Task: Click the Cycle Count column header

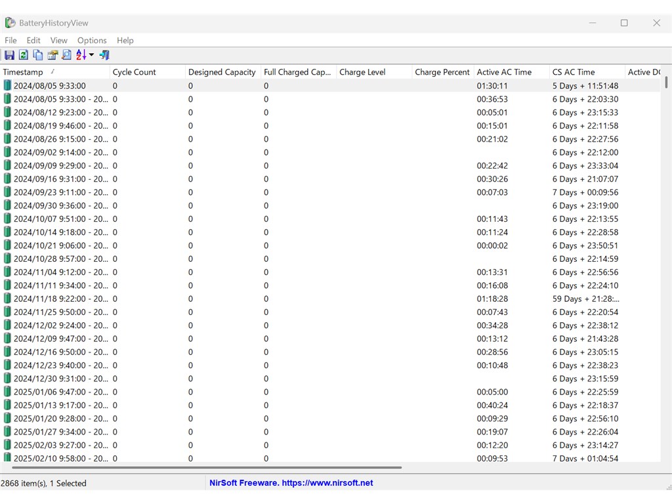Action: tap(134, 72)
